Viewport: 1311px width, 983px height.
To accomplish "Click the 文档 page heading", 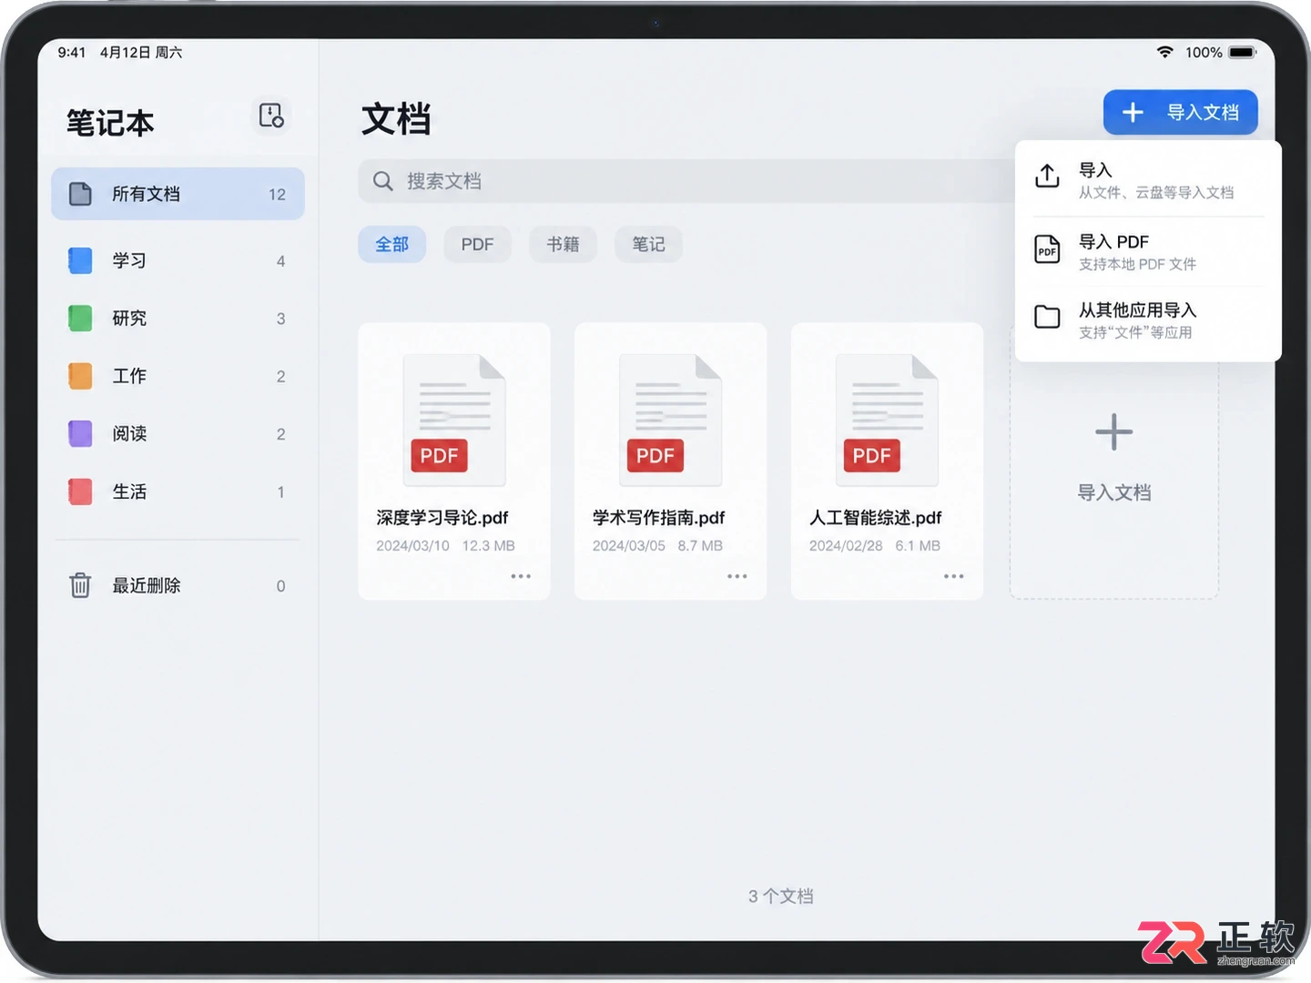I will [x=396, y=119].
